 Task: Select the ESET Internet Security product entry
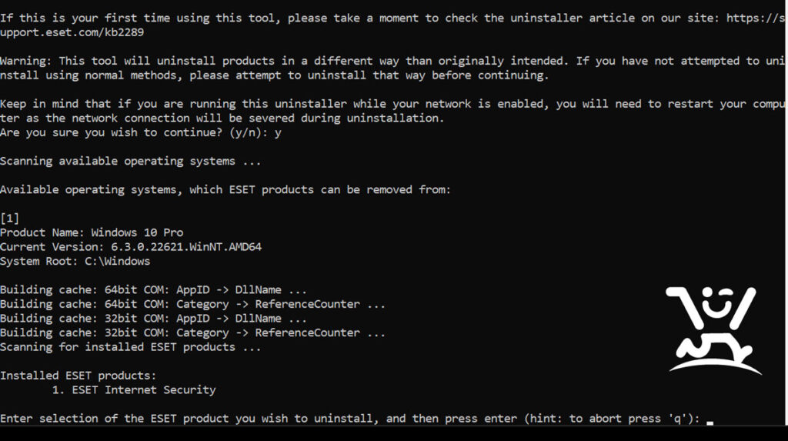pyautogui.click(x=143, y=390)
